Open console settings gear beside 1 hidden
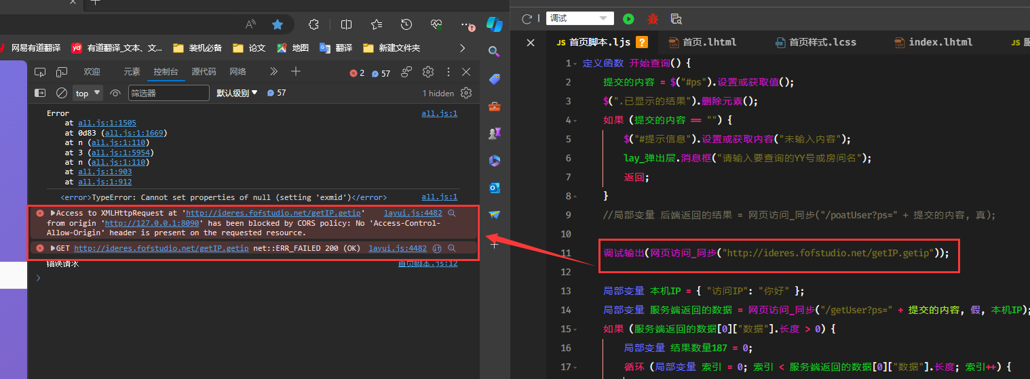 (466, 93)
